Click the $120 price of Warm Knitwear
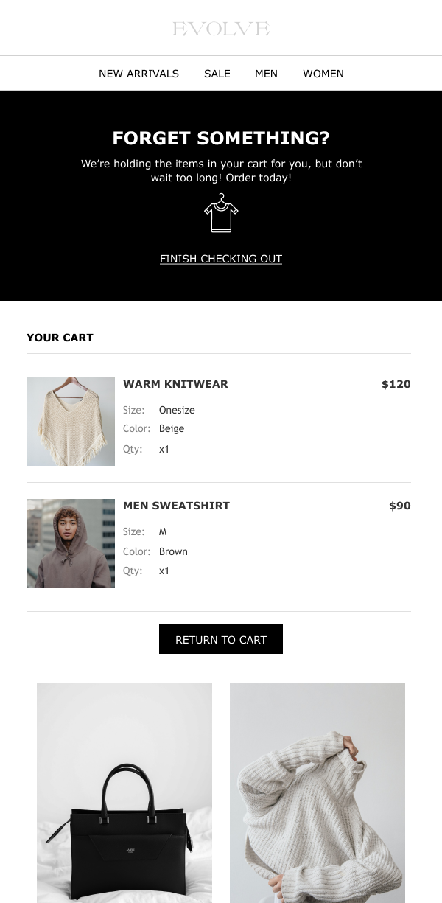Viewport: 442px width, 903px height. (x=396, y=384)
